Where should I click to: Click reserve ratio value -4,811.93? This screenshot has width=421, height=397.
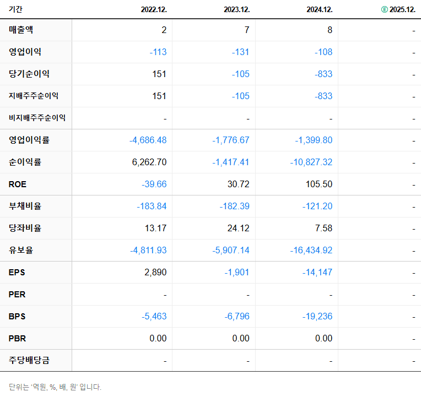148,250
